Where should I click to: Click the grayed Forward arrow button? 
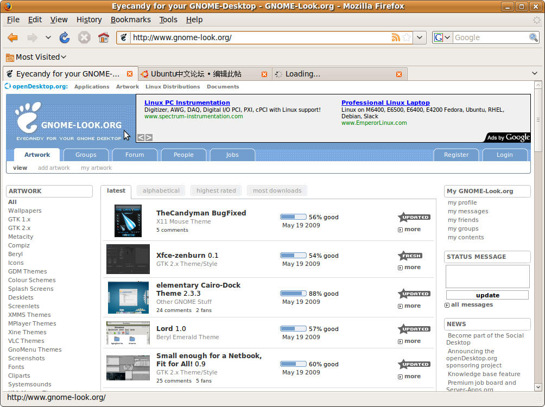(x=33, y=37)
